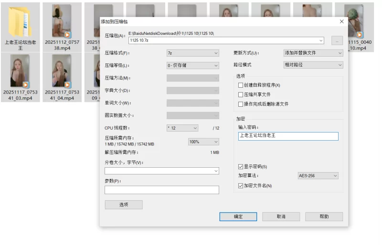Image resolution: width=382 pixels, height=245 pixels.
Task: Close the 添加到压缩包 dialog with X
Action: pos(341,21)
